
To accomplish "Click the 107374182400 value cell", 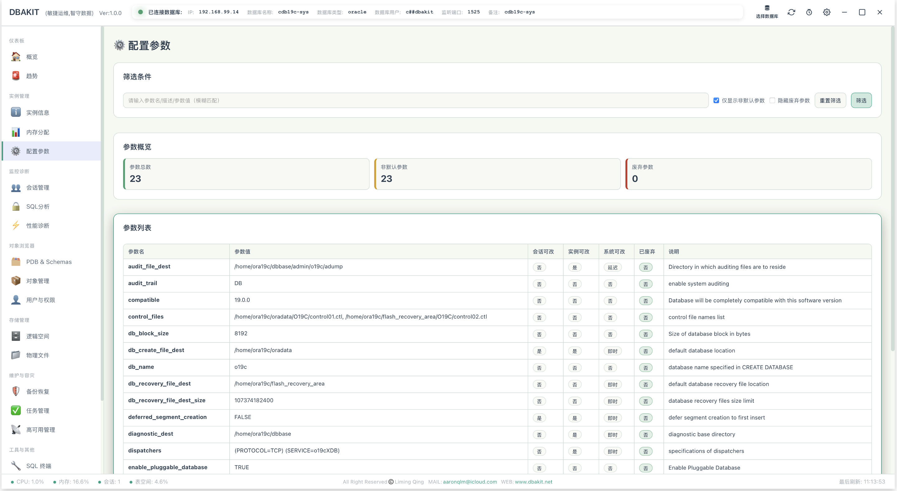I will (379, 400).
